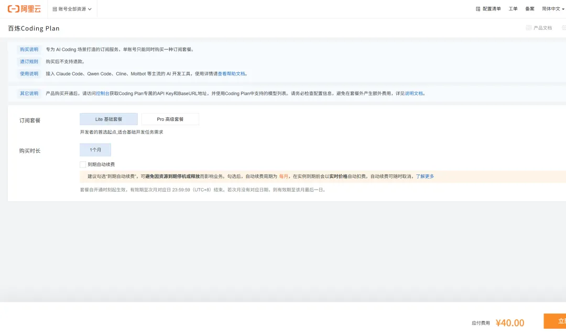Select the Lite 基础套餐 plan
566x333 pixels.
108,119
